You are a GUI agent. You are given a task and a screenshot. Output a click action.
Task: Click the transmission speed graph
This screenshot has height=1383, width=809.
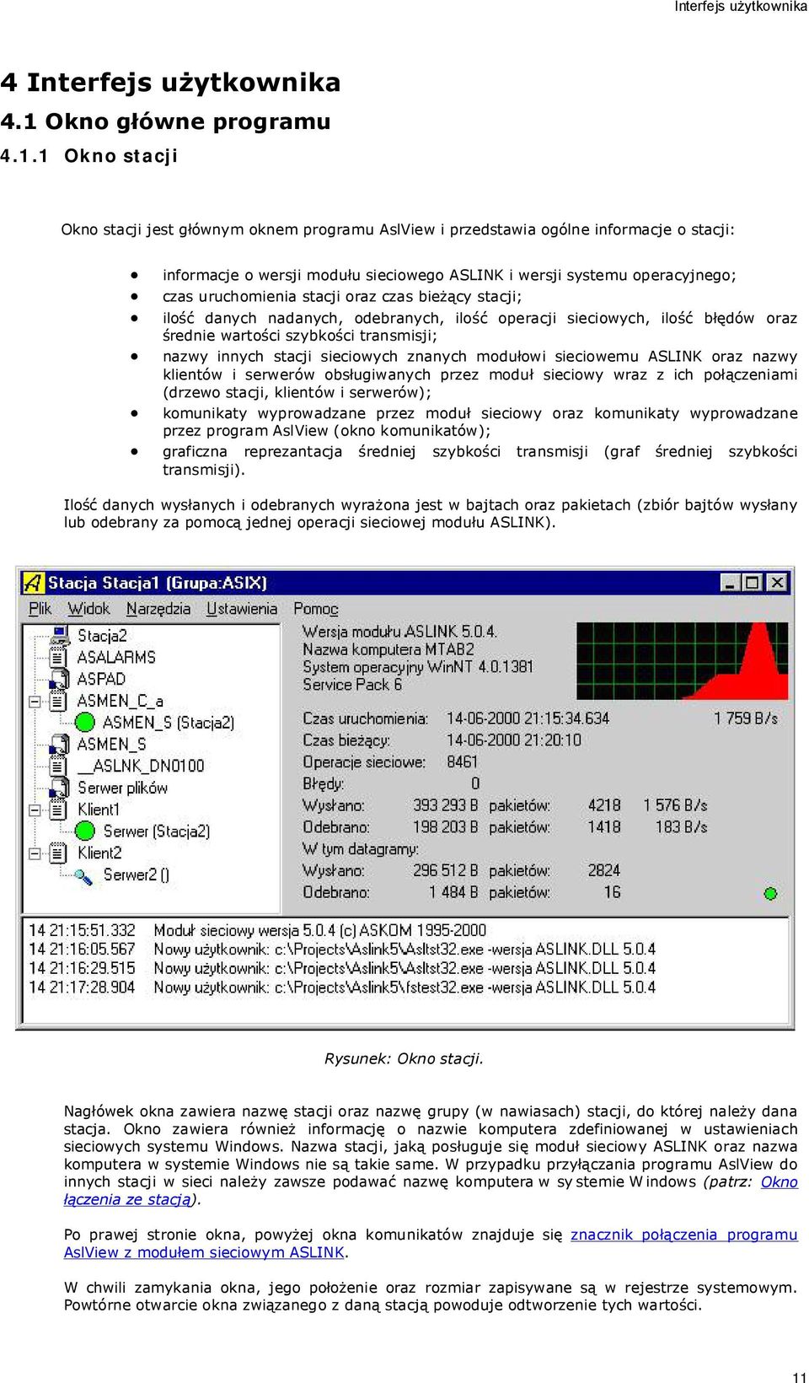682,661
